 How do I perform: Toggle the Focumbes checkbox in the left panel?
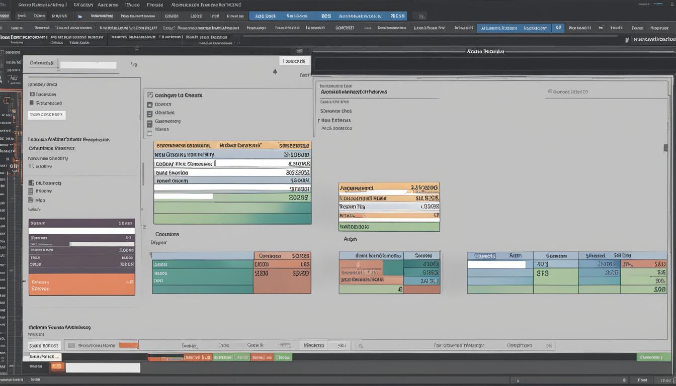(32, 94)
